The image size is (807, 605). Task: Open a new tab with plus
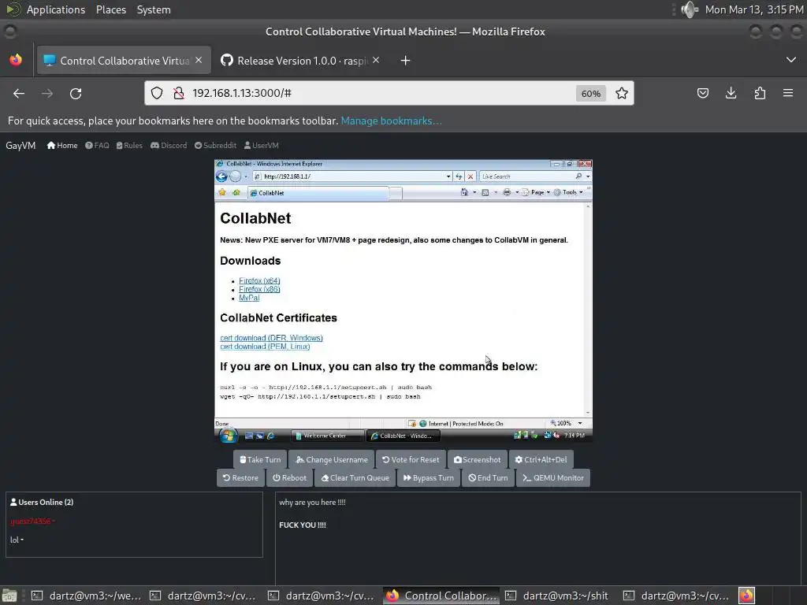pyautogui.click(x=406, y=61)
